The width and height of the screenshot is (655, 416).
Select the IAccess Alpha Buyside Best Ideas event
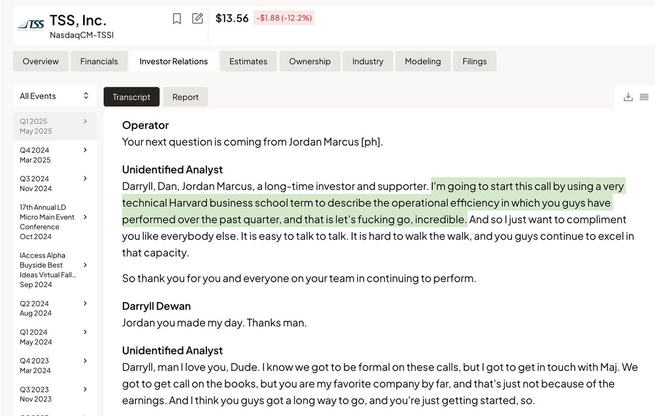55,270
